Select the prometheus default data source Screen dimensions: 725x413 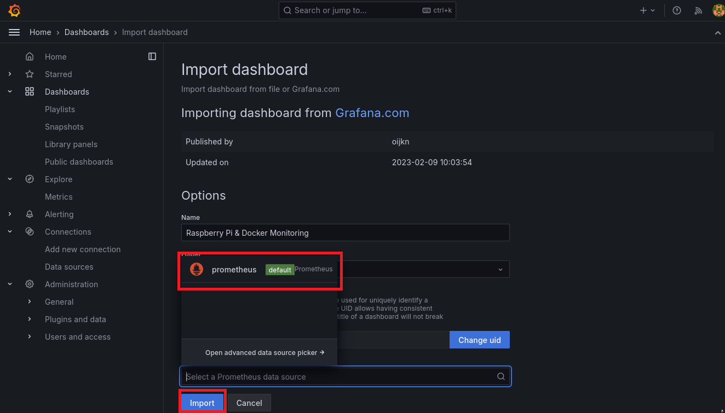pyautogui.click(x=260, y=269)
